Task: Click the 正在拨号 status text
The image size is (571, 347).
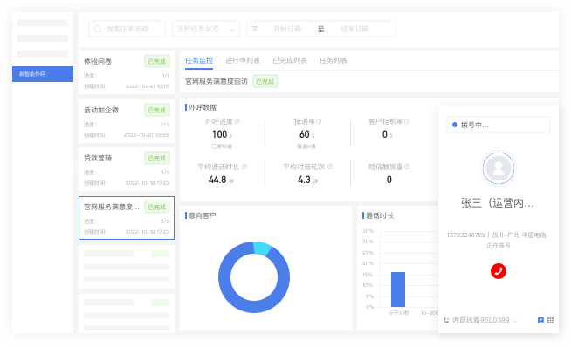Action: click(499, 246)
